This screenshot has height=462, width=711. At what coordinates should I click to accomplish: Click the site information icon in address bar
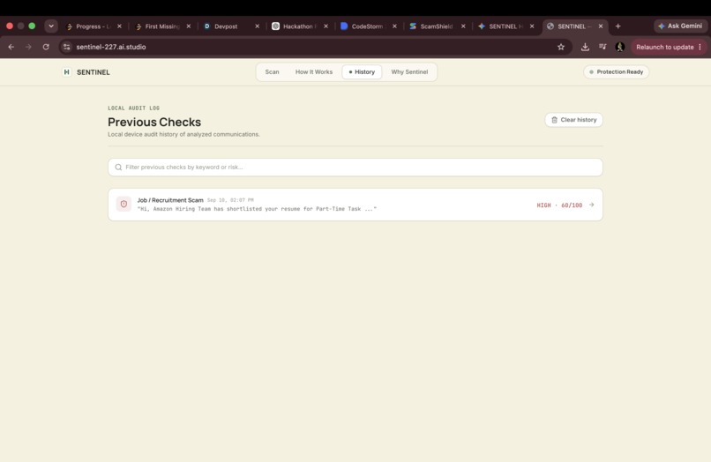tap(67, 47)
